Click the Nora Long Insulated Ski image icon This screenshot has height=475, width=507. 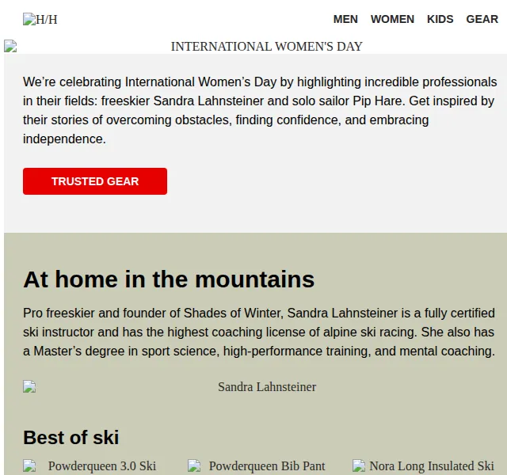coord(359,466)
